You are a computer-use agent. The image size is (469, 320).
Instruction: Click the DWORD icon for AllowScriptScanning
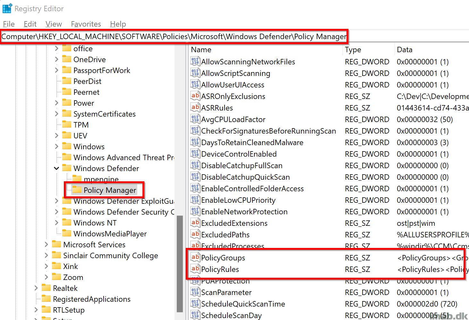[x=195, y=73]
